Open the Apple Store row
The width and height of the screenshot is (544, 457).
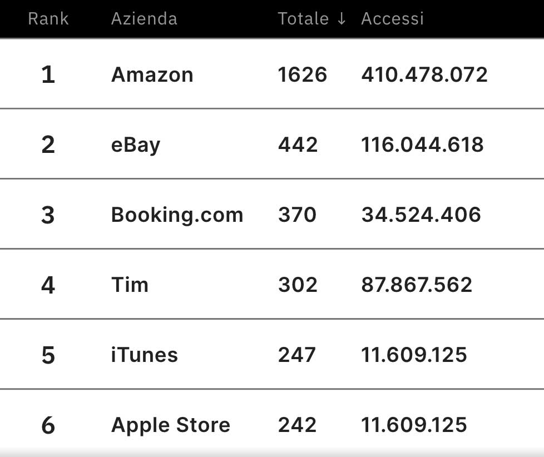170,424
